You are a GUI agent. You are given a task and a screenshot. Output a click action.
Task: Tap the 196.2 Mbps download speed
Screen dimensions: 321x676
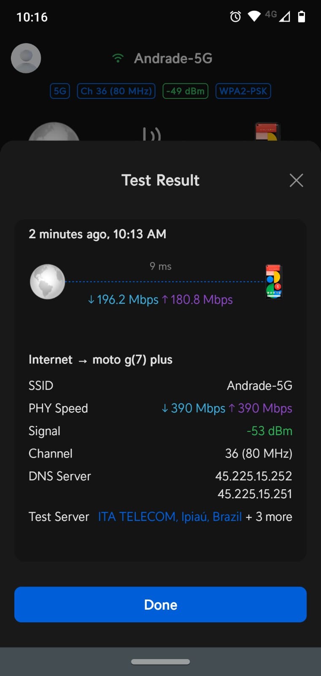tap(123, 300)
